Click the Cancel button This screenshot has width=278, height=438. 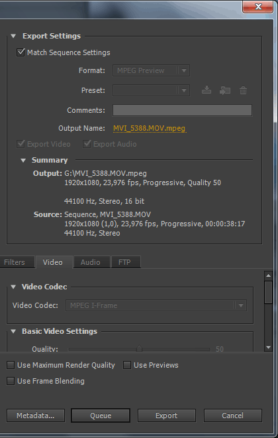pos(232,415)
